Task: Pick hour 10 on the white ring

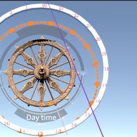Action: coord(7,123)
